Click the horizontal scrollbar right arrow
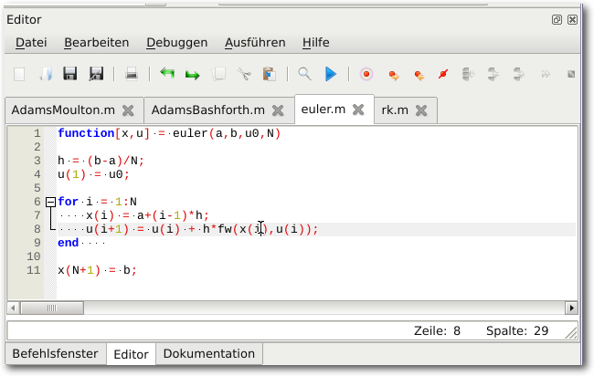Image resolution: width=594 pixels, height=376 pixels. coord(571,308)
